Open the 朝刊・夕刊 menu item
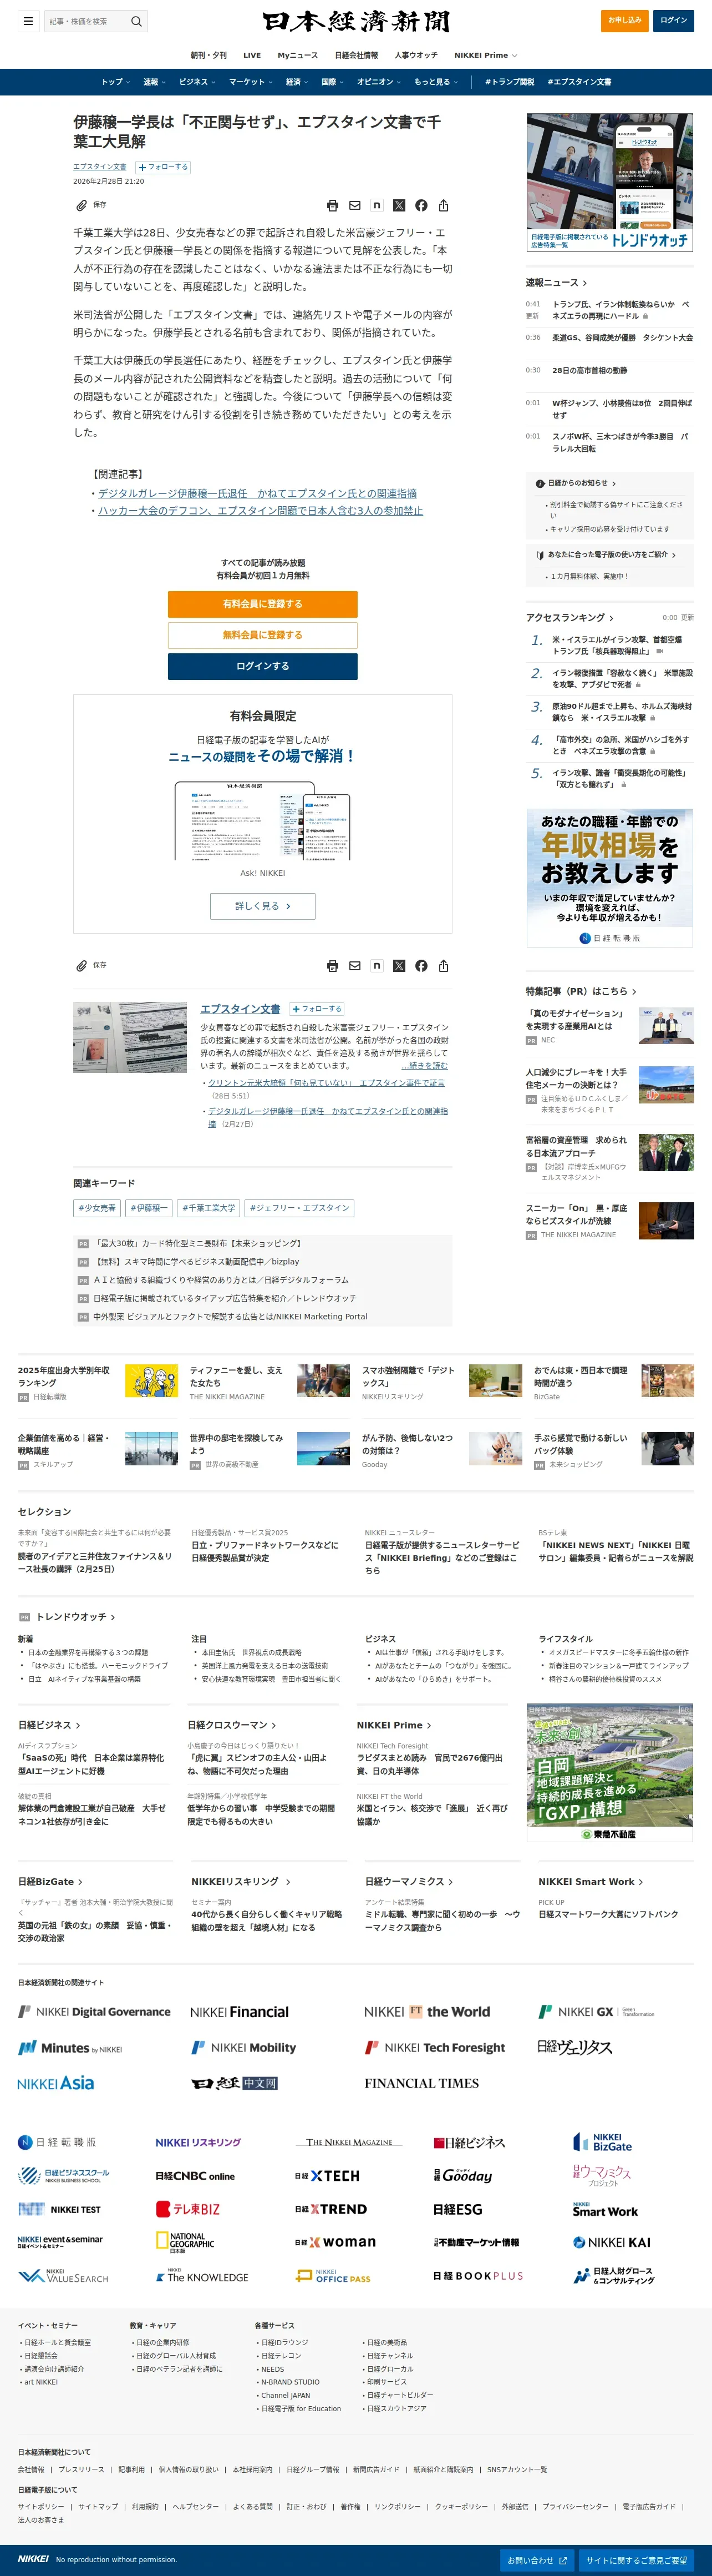 (x=208, y=55)
